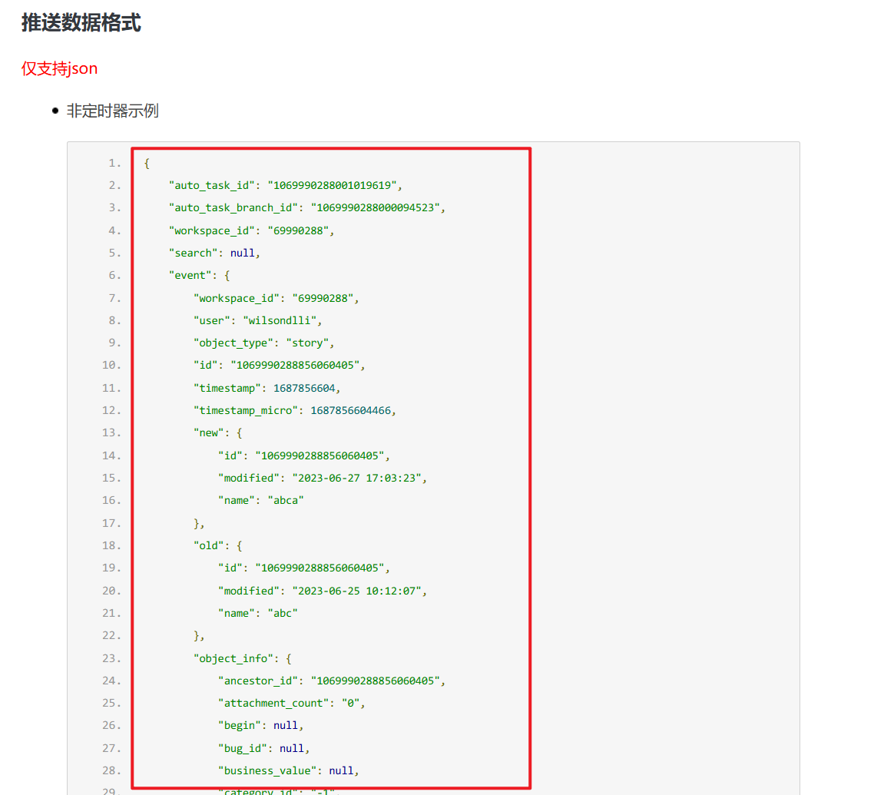Click line number 10 in the code block
The image size is (874, 795).
coord(109,365)
